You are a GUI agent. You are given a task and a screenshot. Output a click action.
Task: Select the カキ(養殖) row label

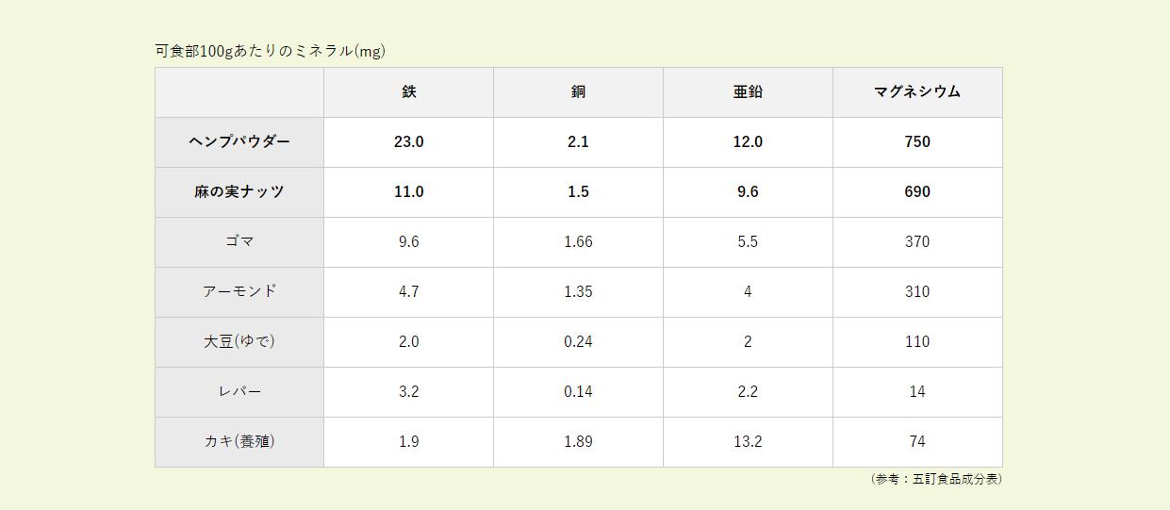(x=239, y=441)
